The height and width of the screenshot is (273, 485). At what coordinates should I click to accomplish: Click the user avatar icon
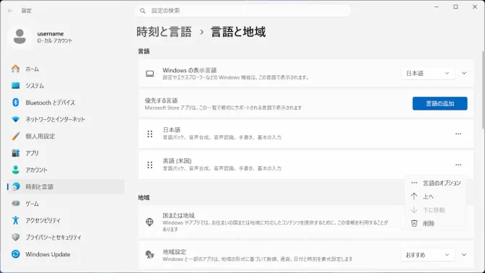click(19, 37)
